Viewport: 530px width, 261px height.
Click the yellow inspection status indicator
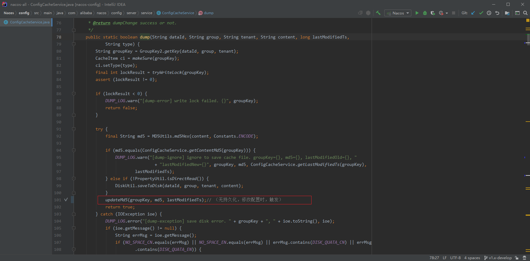tap(528, 20)
